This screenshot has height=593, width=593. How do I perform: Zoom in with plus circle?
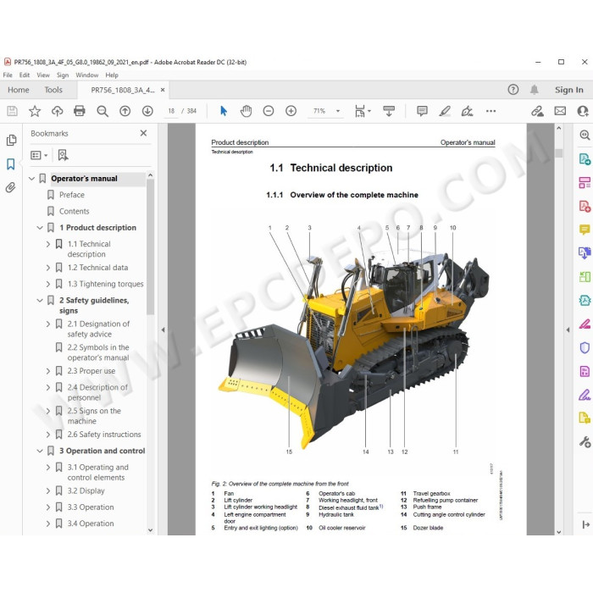(x=291, y=111)
